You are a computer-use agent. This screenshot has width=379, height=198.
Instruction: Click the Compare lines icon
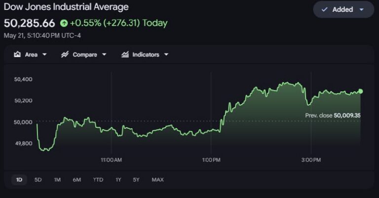click(65, 55)
